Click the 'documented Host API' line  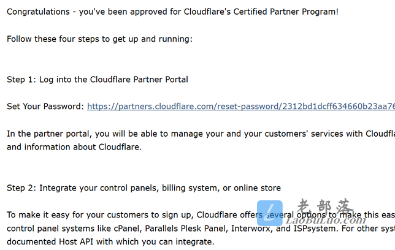(110, 242)
